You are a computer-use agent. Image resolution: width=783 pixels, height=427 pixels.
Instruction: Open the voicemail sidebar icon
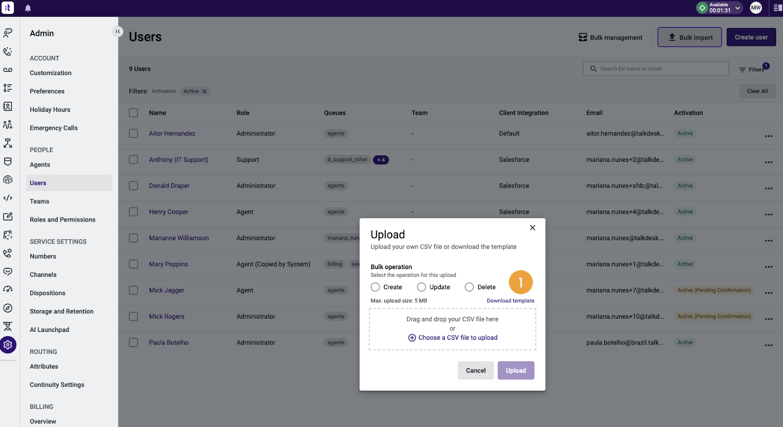pos(8,70)
